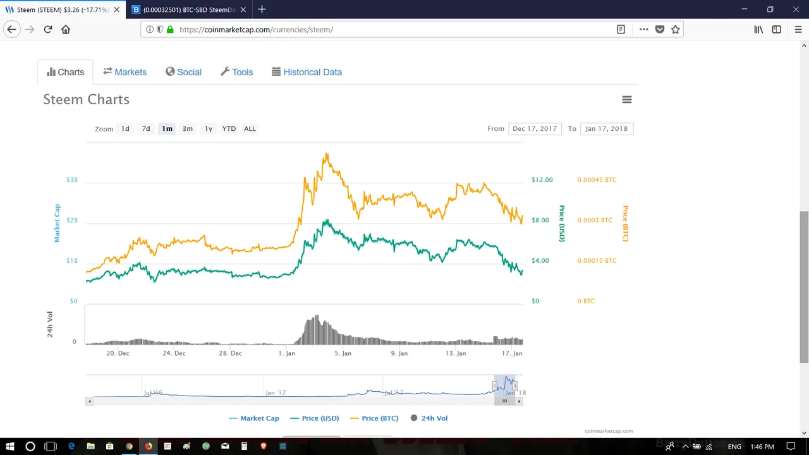Set chart zoom to ALL
Viewport: 809px width, 455px height.
tap(250, 128)
